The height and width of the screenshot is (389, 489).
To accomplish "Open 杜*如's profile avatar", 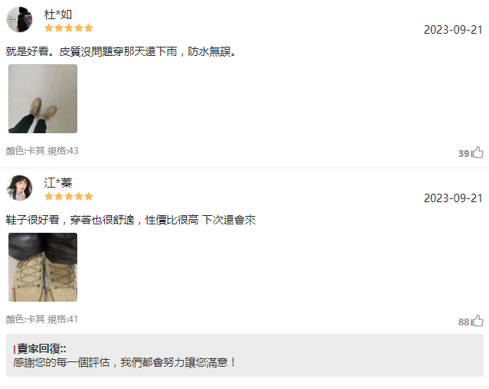I will coord(19,19).
